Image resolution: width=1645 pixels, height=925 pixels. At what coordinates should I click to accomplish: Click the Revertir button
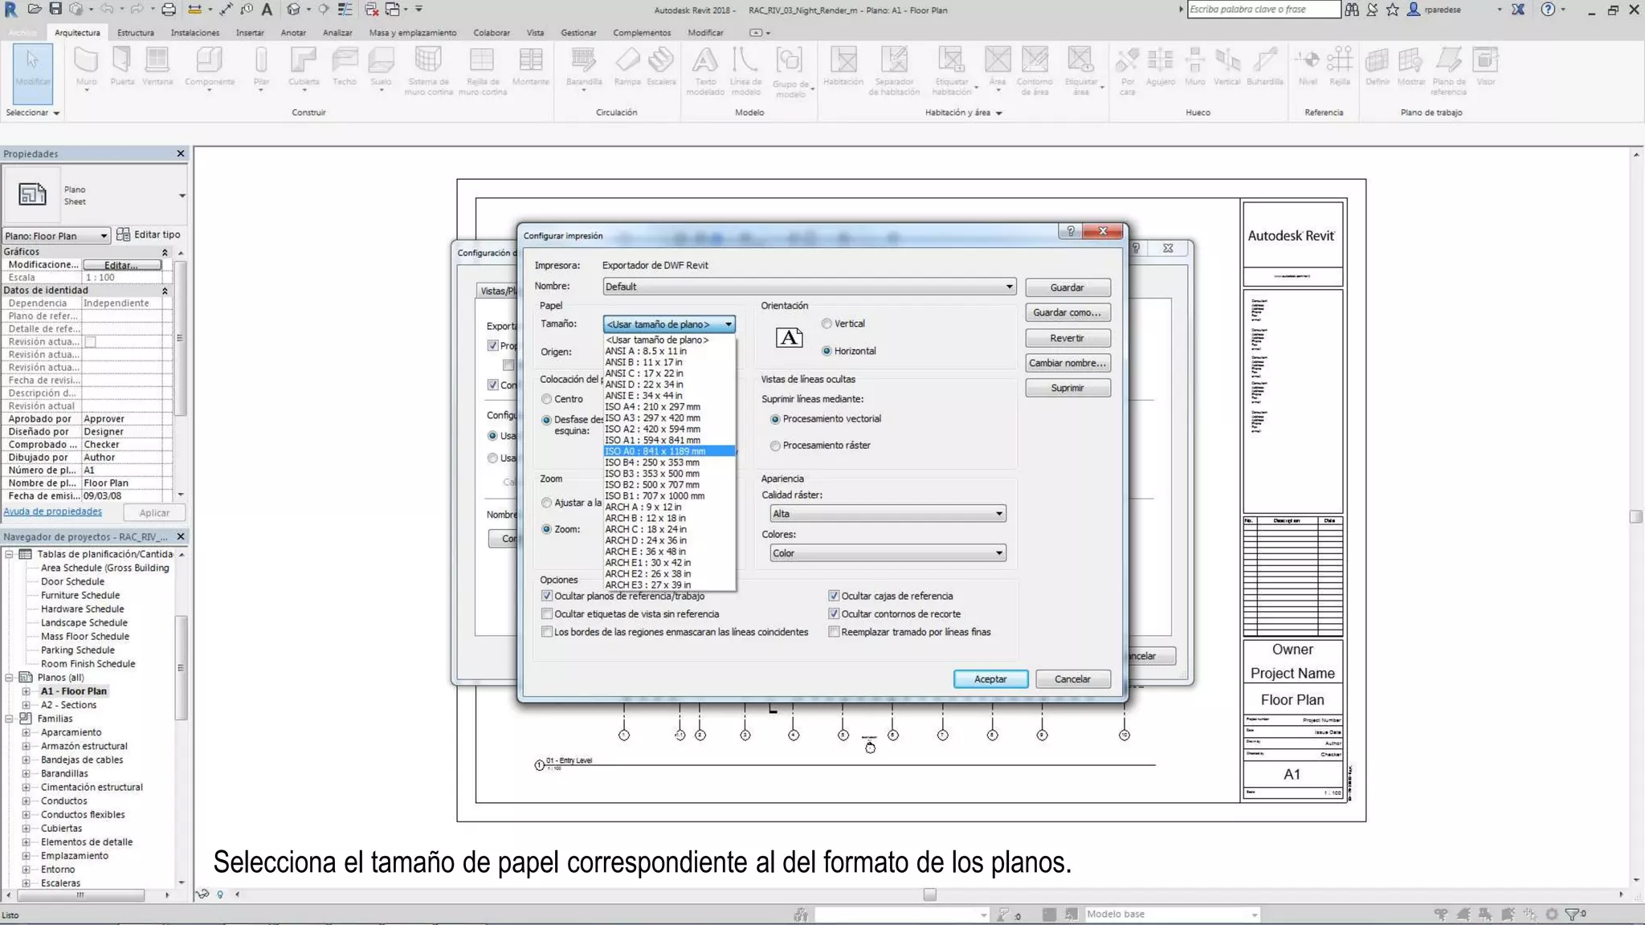click(1067, 338)
